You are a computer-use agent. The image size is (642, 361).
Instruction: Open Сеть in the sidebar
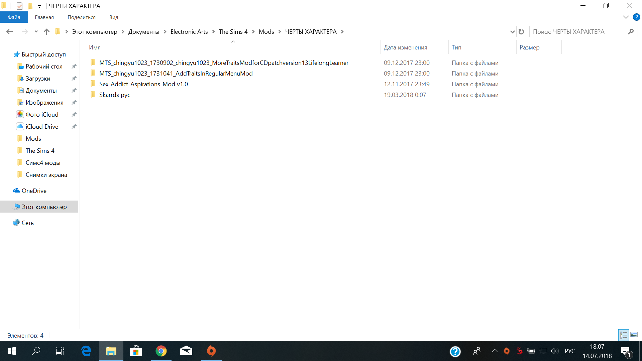point(28,223)
